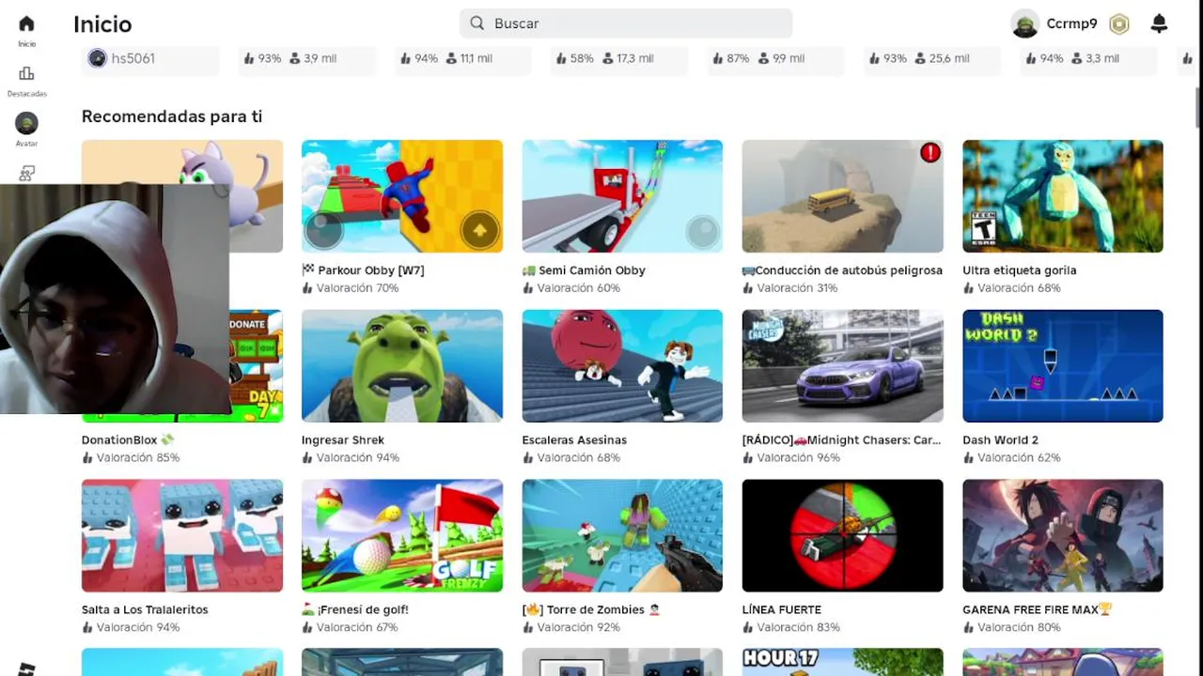The width and height of the screenshot is (1203, 676).
Task: Click the 3,9 mil player count
Action: [x=313, y=58]
